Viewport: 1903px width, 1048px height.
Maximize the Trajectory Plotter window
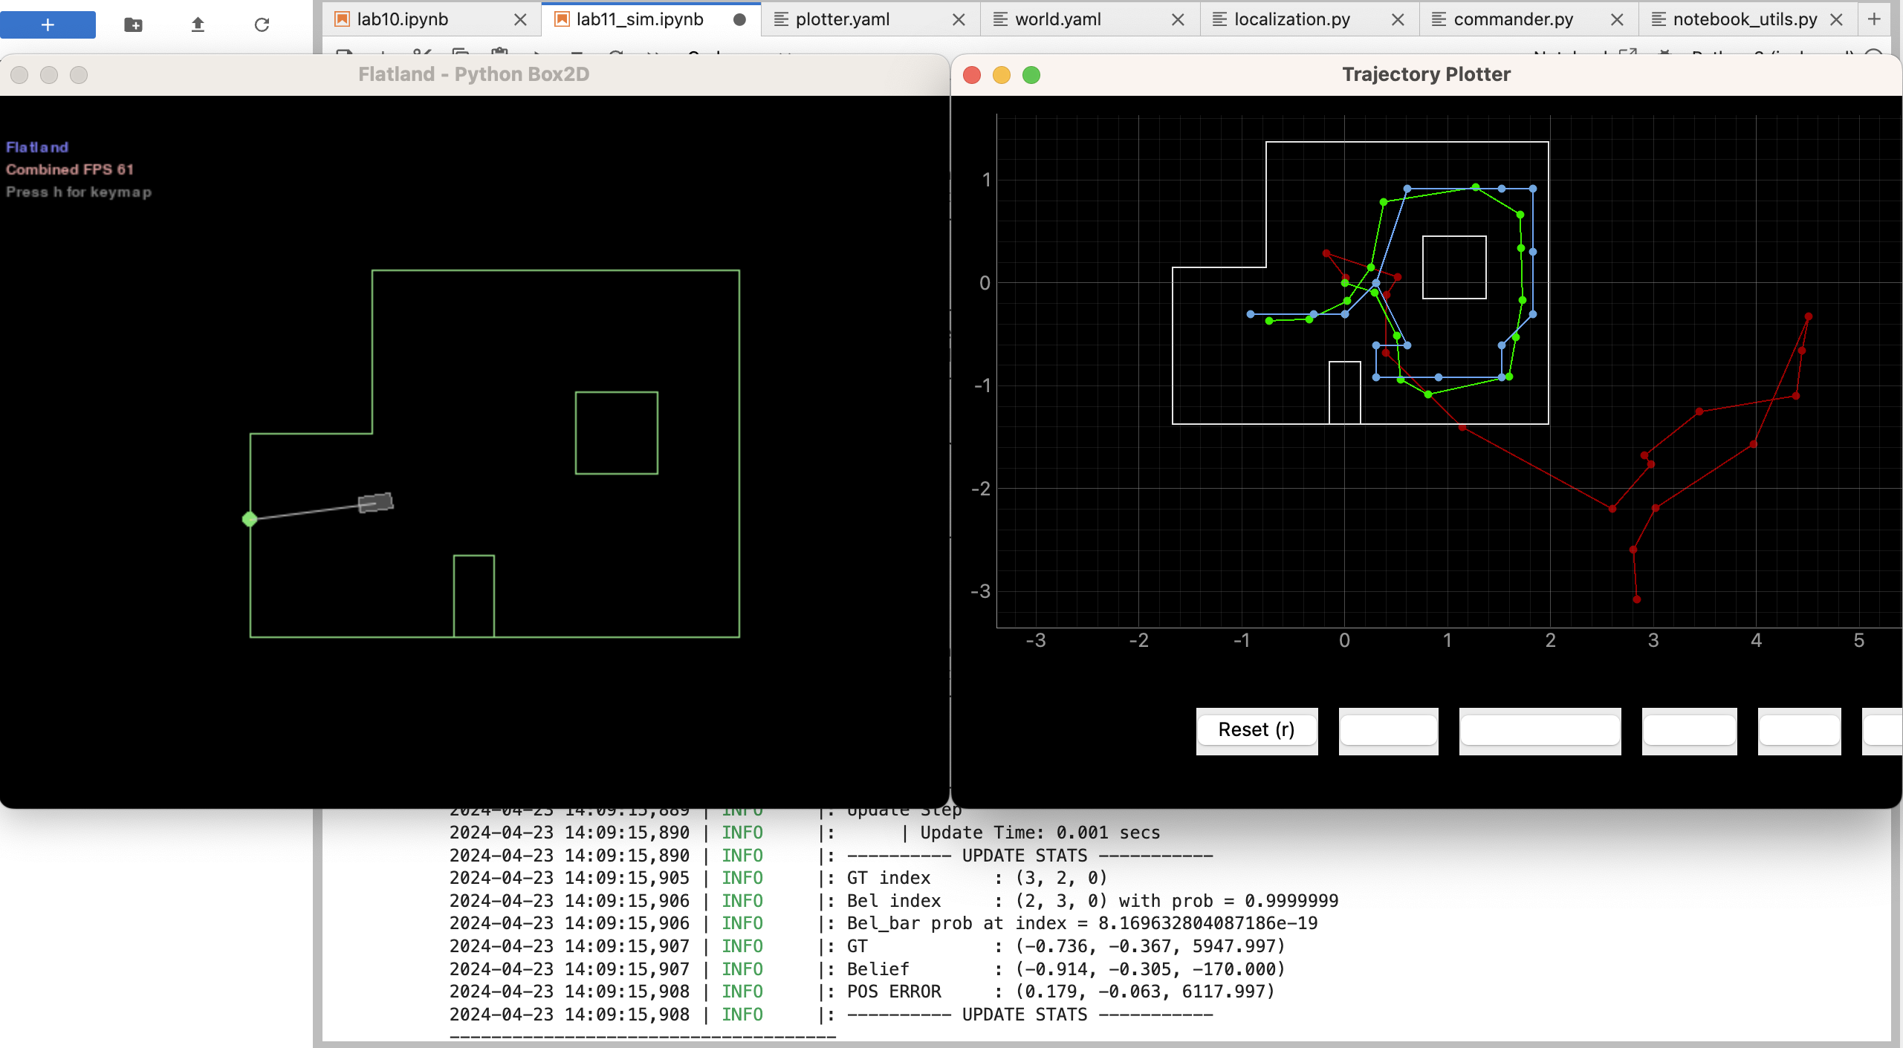(1031, 75)
